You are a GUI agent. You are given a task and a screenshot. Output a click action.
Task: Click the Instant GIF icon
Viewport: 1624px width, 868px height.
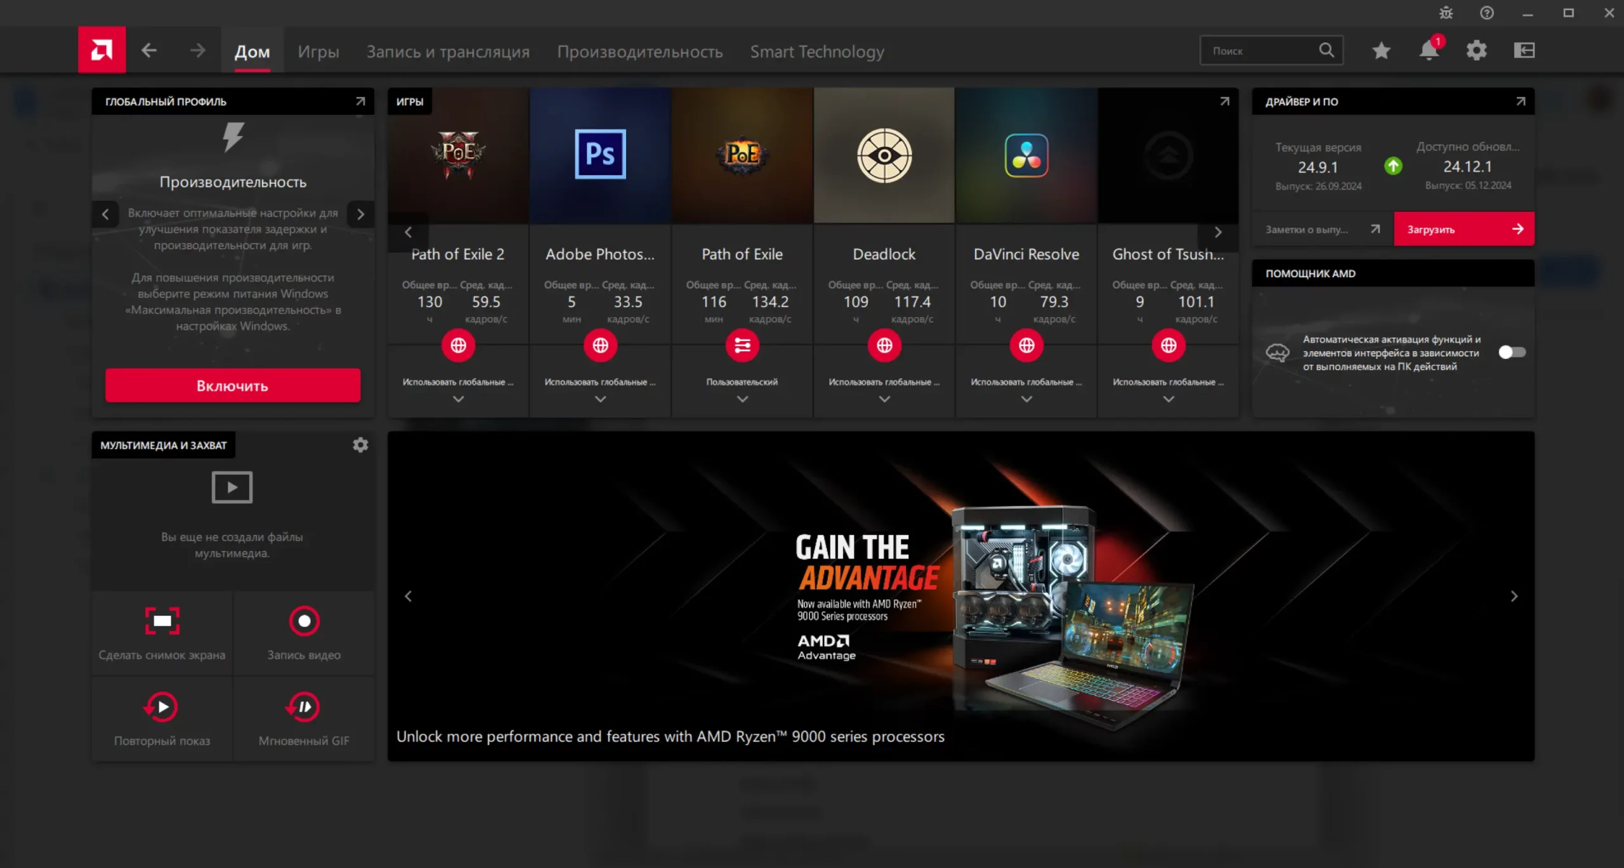point(304,706)
